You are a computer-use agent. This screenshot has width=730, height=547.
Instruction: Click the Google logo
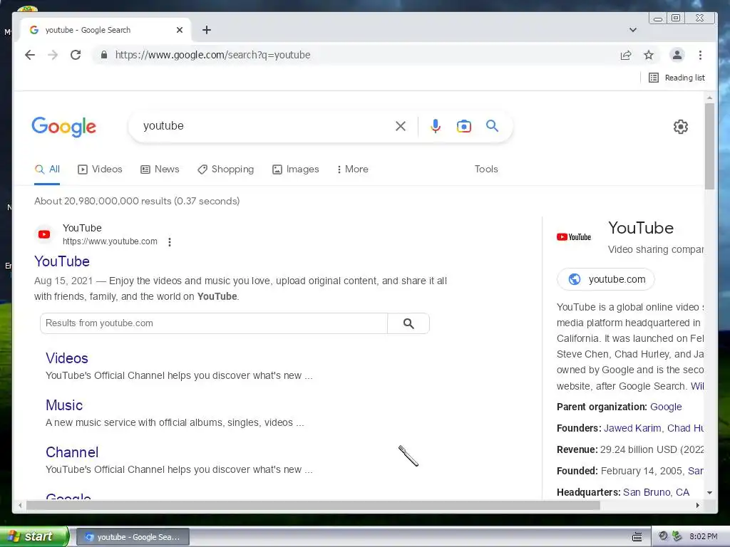63,127
